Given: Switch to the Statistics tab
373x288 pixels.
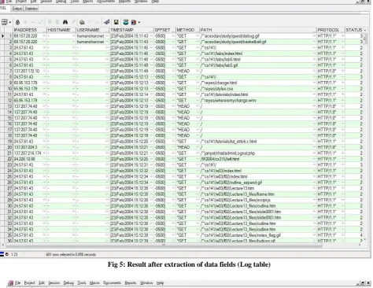Looking at the screenshot, I should tap(31, 9).
